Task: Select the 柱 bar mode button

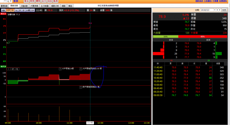Action: coord(17,69)
